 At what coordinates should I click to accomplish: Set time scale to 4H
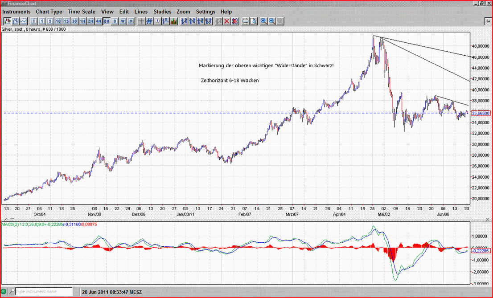pos(99,21)
